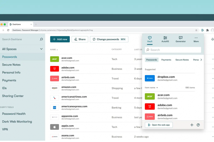The image size is (214, 142).
Task: Click the airbnb logo in the main password list
Action: [x=54, y=78]
